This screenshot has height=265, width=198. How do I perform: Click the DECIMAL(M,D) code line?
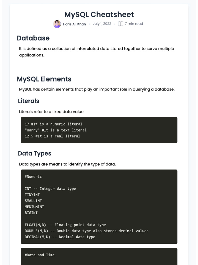point(60,237)
